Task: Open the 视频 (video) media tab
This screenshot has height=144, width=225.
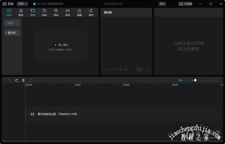Action: click(x=9, y=12)
